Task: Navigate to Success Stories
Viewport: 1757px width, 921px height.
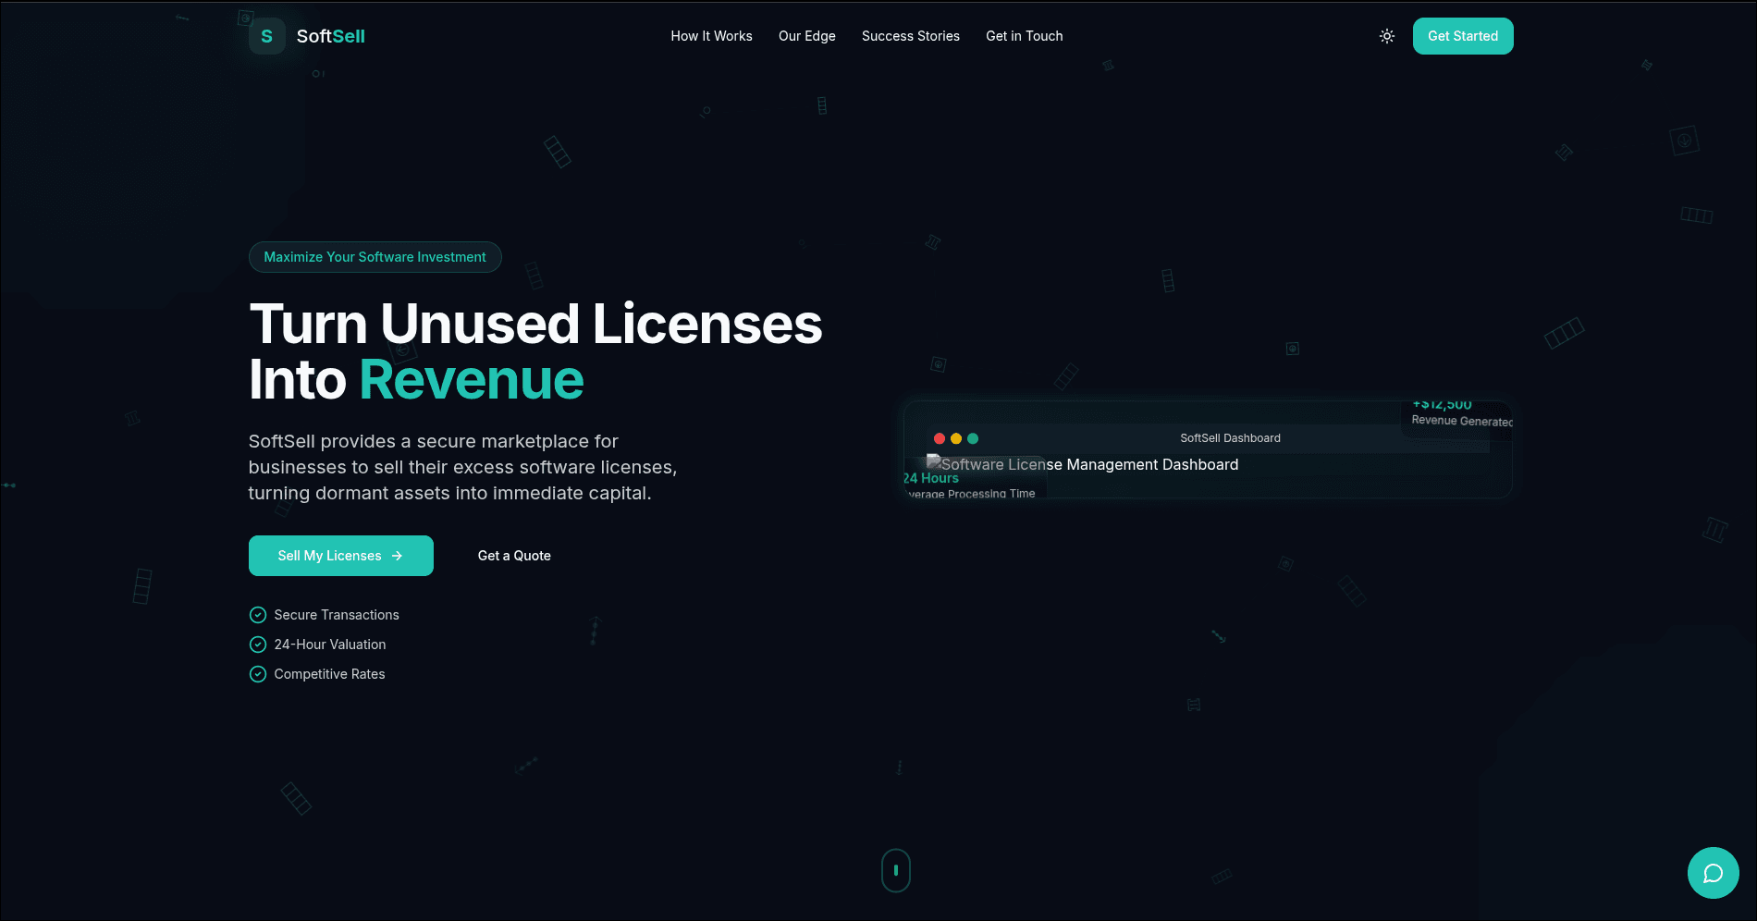Action: (x=910, y=36)
